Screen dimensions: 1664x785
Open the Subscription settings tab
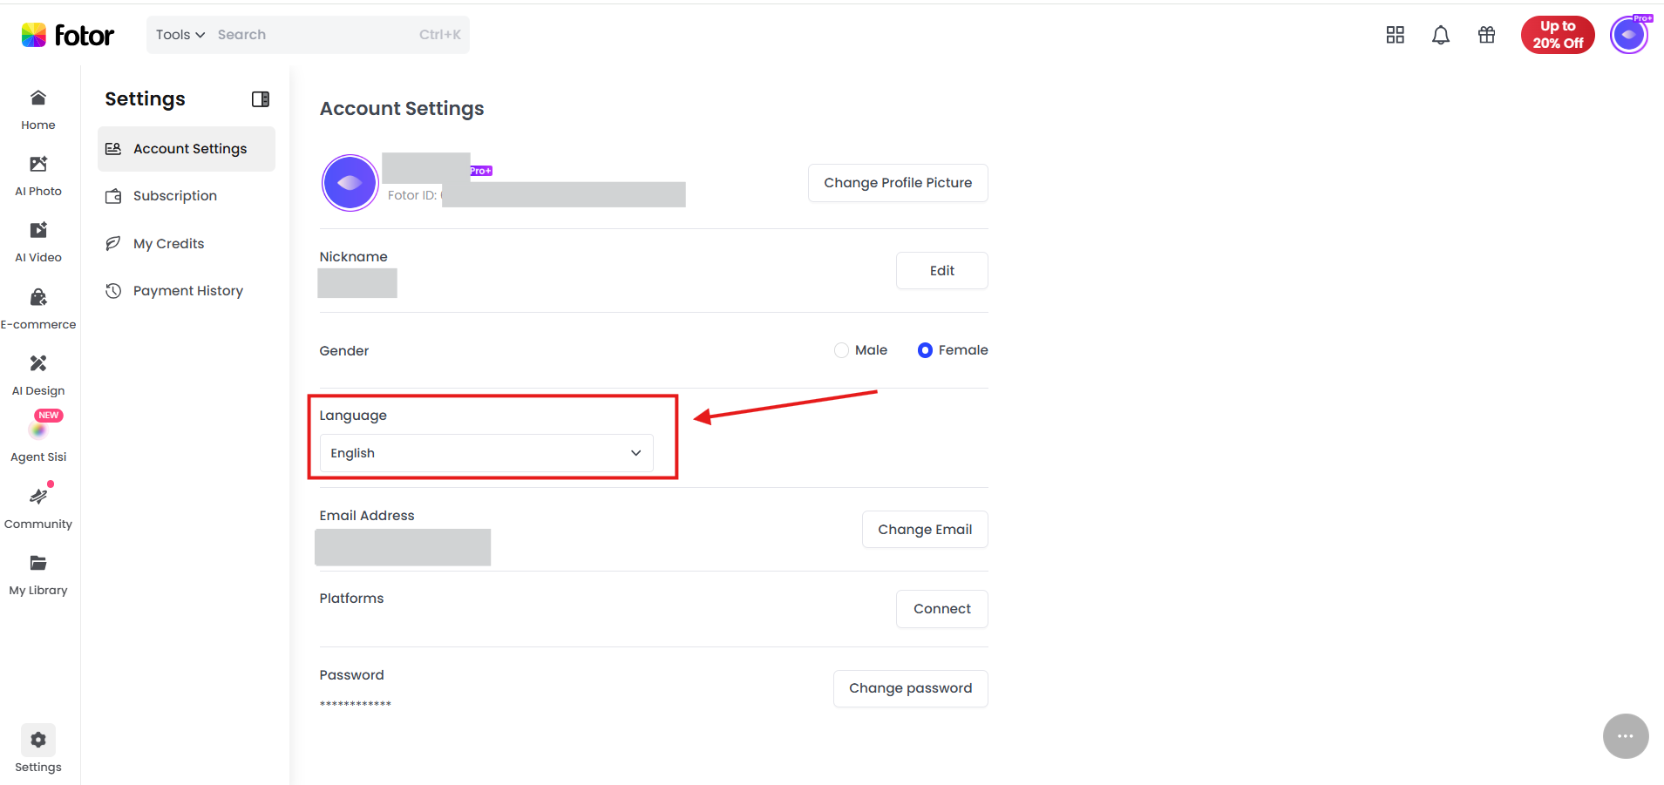(187, 196)
